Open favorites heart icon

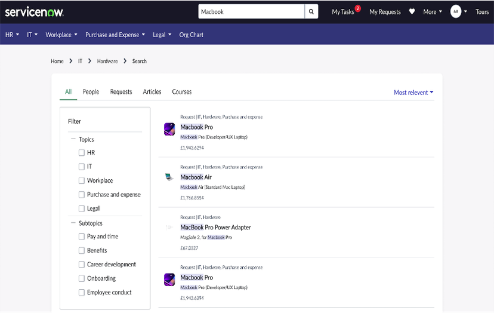tap(412, 12)
